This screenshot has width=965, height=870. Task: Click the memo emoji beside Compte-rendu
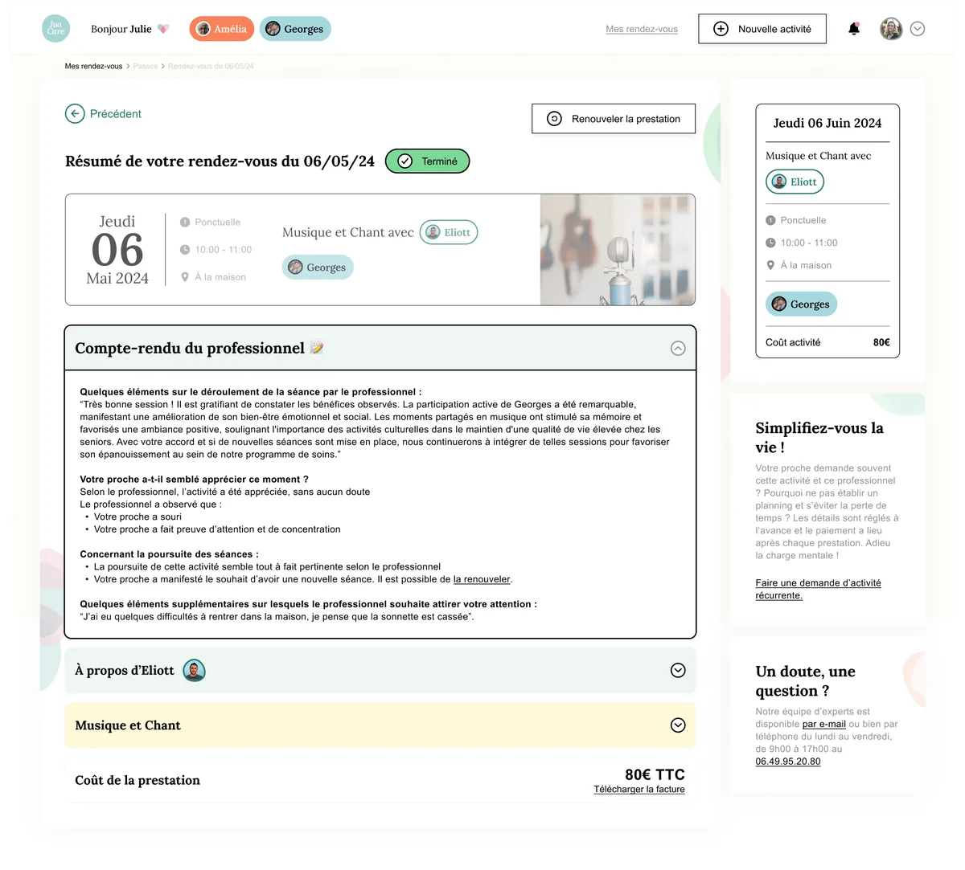pos(317,348)
